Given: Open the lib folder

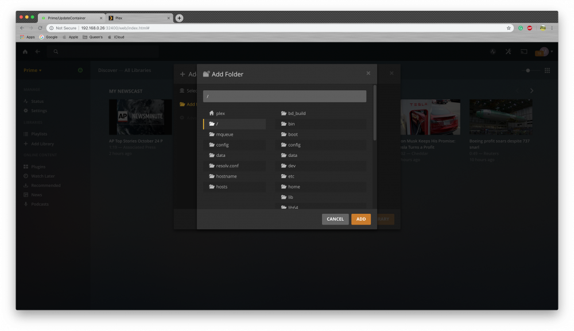Looking at the screenshot, I should coord(321,197).
